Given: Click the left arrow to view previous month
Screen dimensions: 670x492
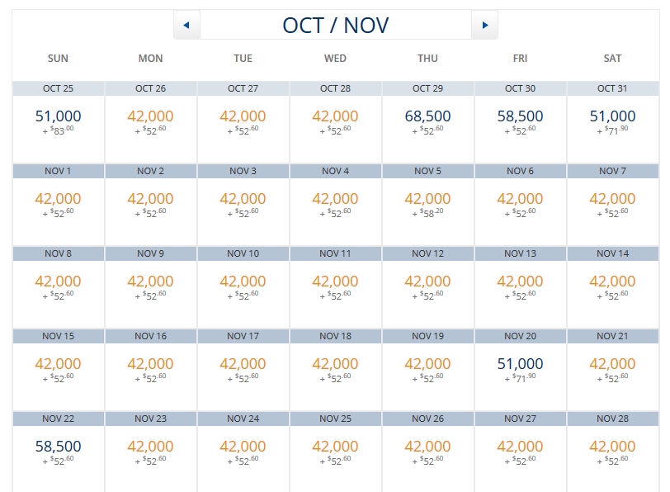Looking at the screenshot, I should pyautogui.click(x=186, y=24).
